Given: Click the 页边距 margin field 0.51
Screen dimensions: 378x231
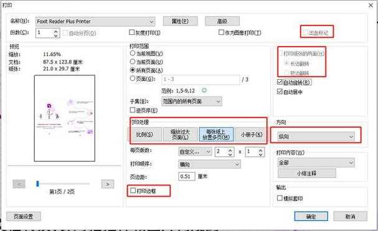Looking at the screenshot, I should (x=187, y=176).
